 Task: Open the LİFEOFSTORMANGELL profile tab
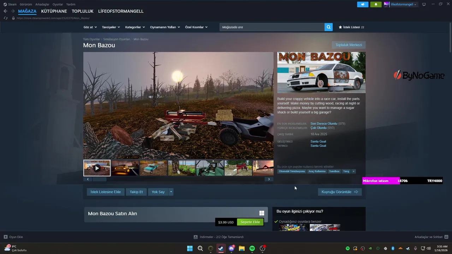click(121, 11)
